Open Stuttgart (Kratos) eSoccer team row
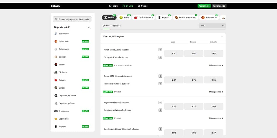 (116, 57)
